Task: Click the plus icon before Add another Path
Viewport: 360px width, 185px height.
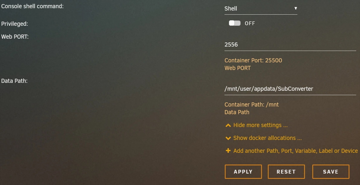Action: click(x=228, y=151)
